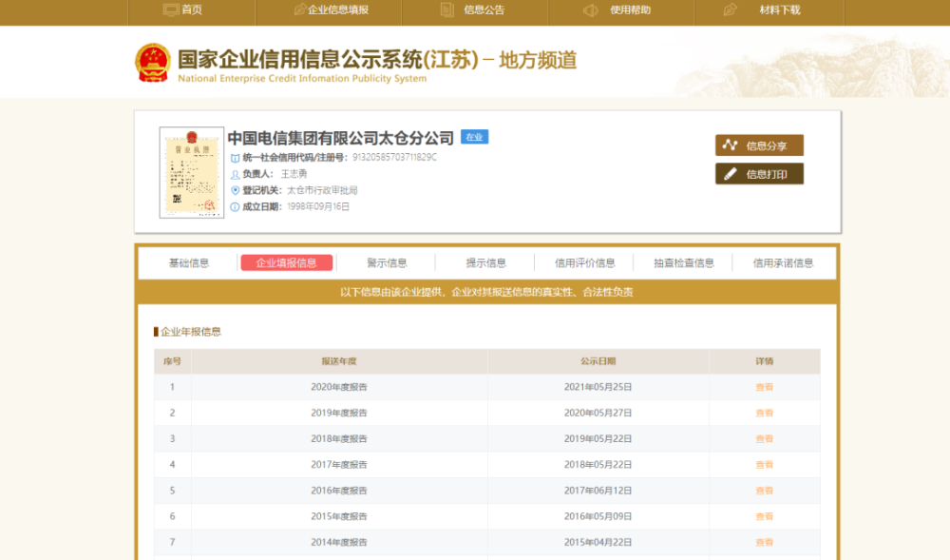Click company name 中国电信集团有限公司太仓分公司

(x=340, y=138)
